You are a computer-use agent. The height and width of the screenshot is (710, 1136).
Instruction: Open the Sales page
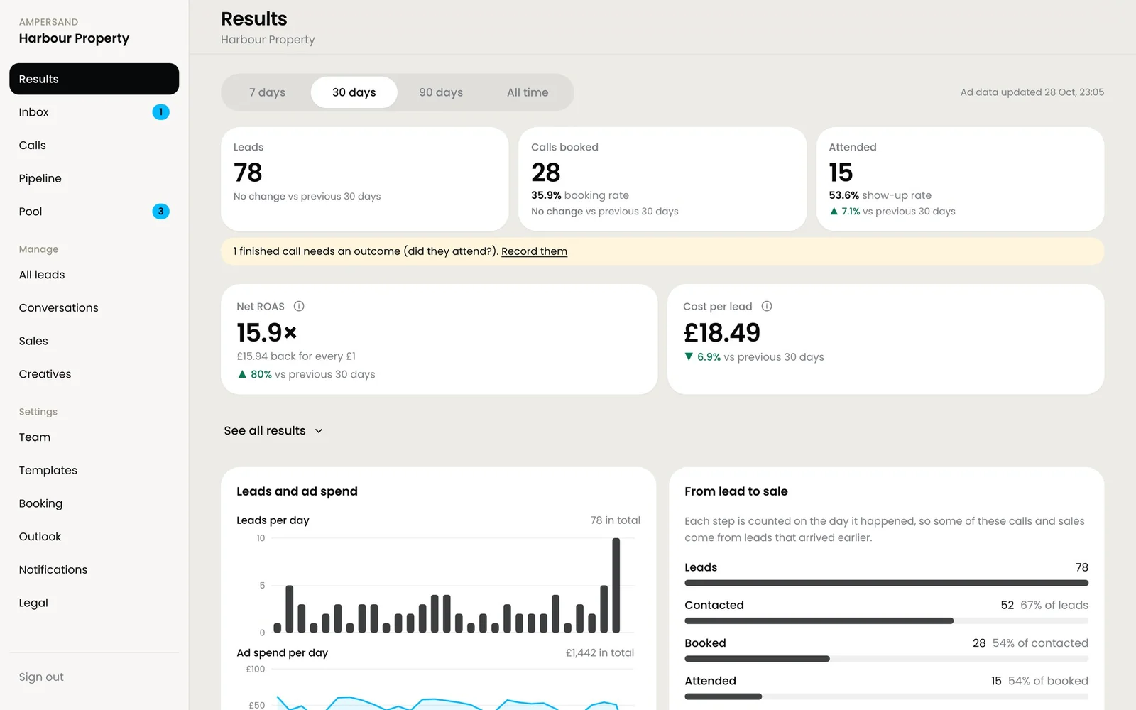[x=94, y=341]
